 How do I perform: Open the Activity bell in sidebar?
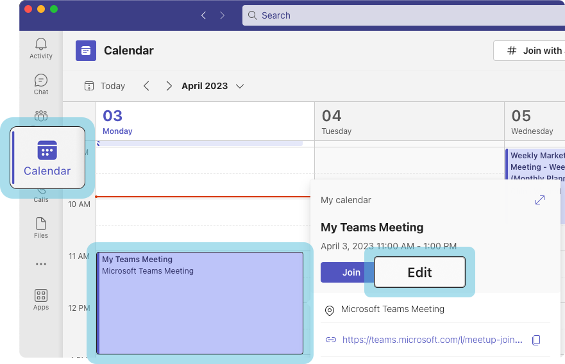tap(40, 48)
